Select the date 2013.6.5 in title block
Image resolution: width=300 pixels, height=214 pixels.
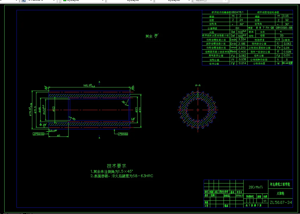coord(240,196)
